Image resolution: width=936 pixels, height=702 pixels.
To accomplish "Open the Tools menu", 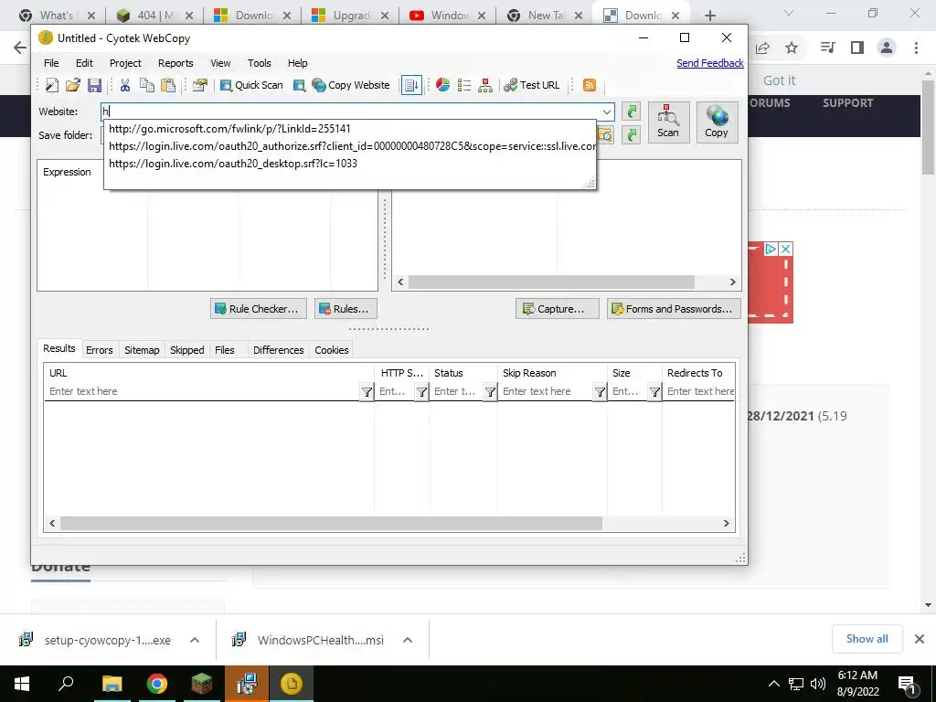I will [259, 63].
